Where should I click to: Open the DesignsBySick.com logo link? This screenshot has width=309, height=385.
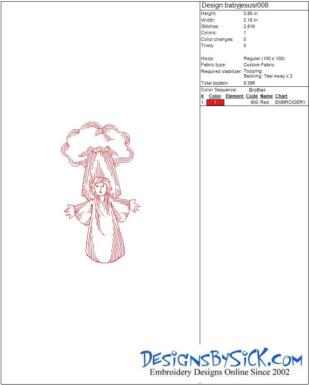pos(221,359)
